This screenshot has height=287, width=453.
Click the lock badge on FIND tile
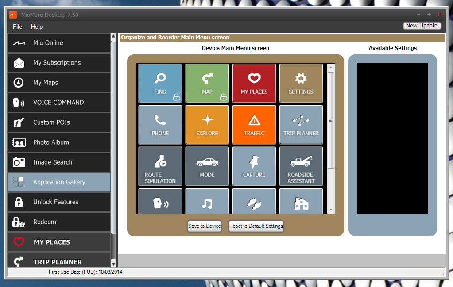coord(177,97)
